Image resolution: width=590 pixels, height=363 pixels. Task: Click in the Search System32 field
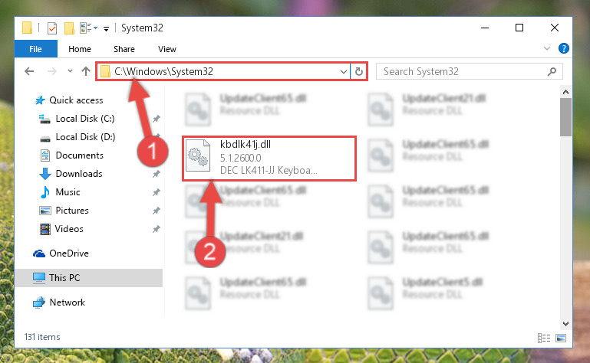point(463,71)
